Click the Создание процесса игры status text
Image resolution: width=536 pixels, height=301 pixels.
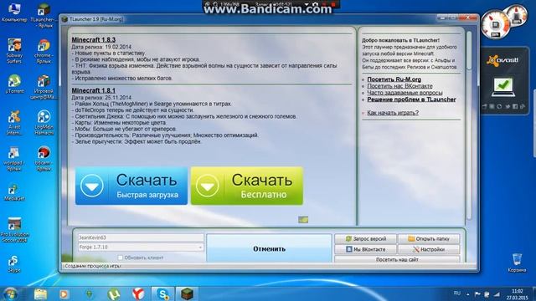tap(92, 266)
